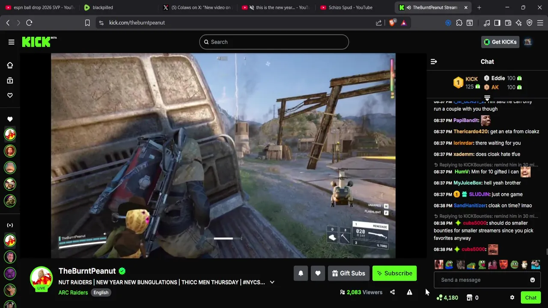The image size is (548, 308).
Task: Click the chat scrollbar
Action: pos(546,252)
